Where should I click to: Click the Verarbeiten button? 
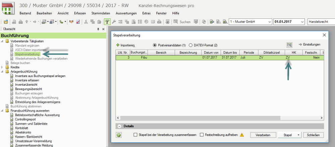click(263, 135)
